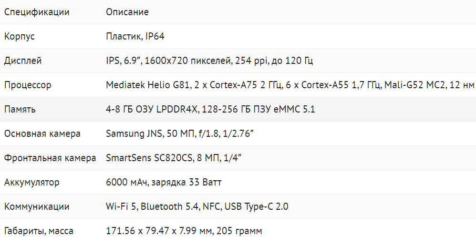The width and height of the screenshot is (476, 237).
Task: Click the Samsung JNS camera description
Action: [180, 134]
